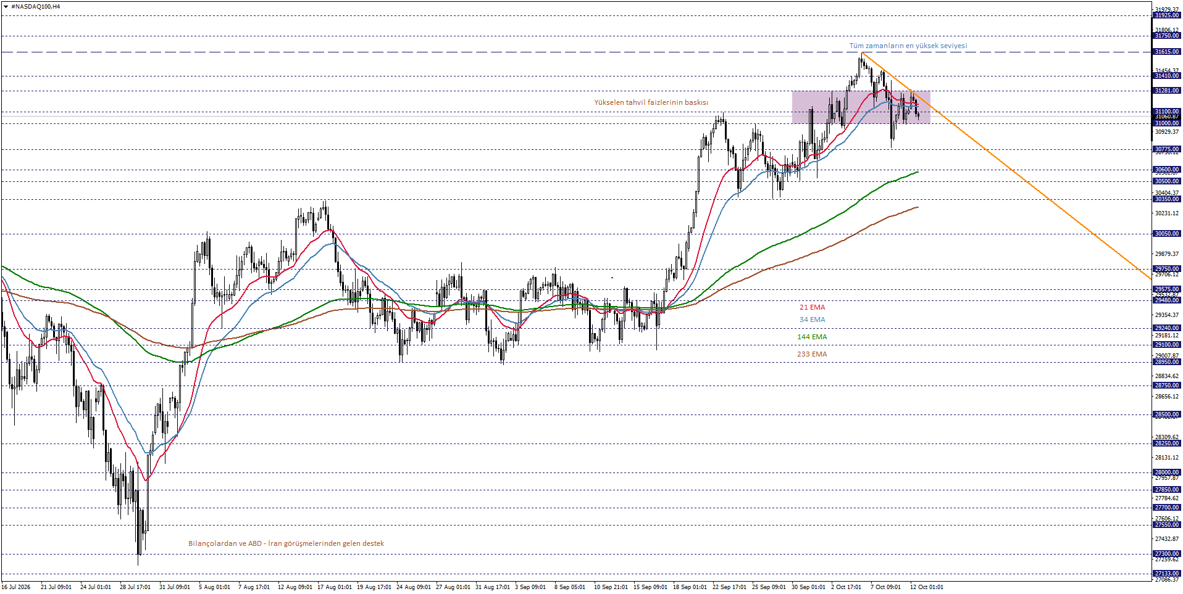1183x594 pixels.
Task: Click the 30350.00 price level tag
Action: (1166, 199)
